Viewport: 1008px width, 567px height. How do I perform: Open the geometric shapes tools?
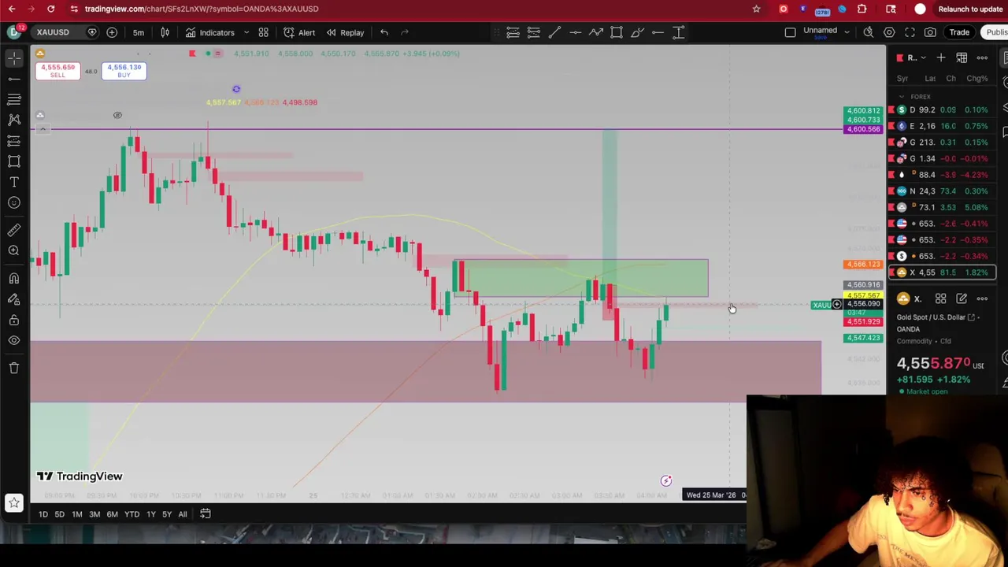pos(13,161)
